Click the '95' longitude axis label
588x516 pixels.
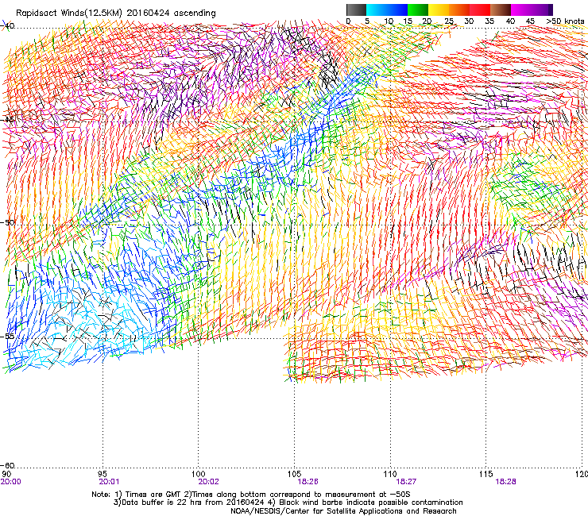[103, 474]
